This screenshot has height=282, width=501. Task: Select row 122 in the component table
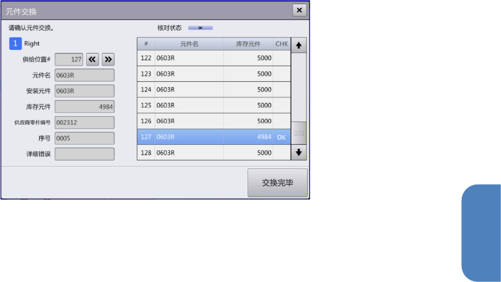click(214, 58)
